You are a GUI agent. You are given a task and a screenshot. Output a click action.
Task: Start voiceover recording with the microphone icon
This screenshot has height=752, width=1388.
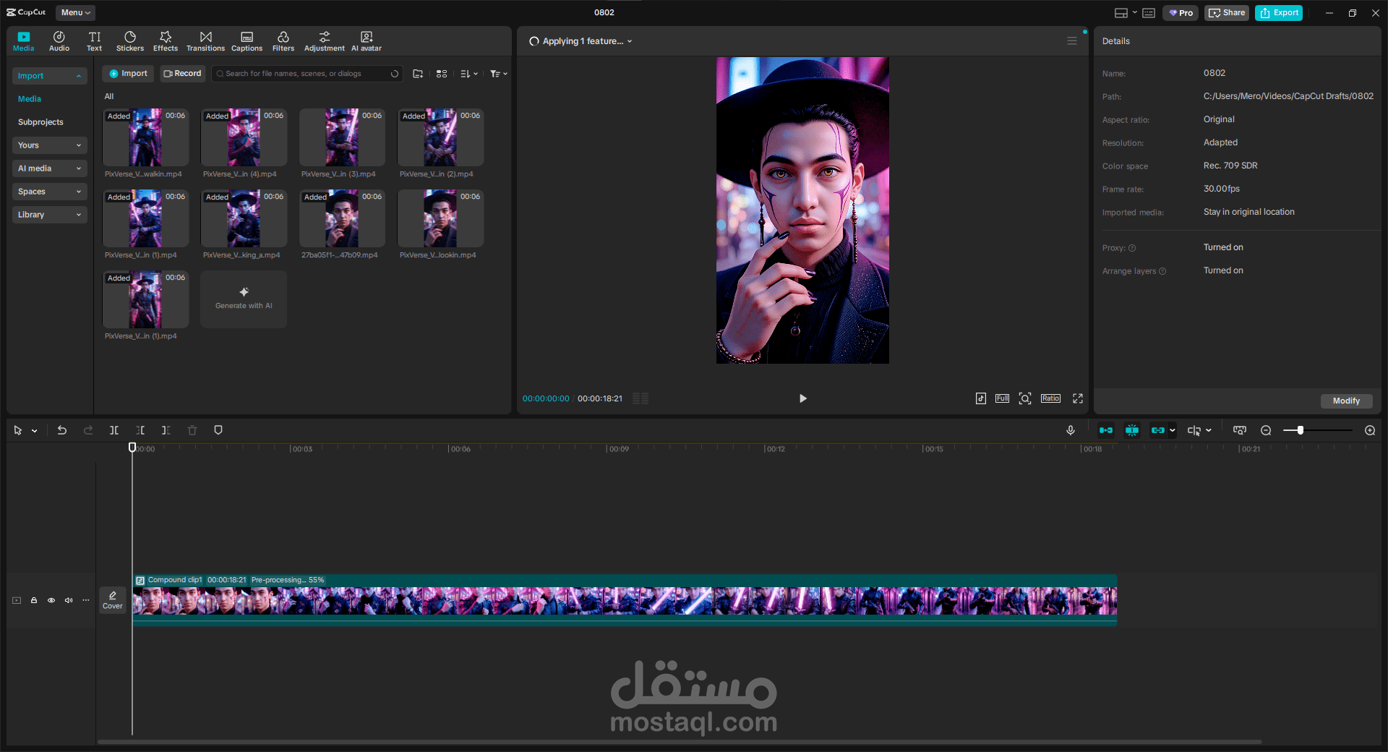click(1071, 430)
